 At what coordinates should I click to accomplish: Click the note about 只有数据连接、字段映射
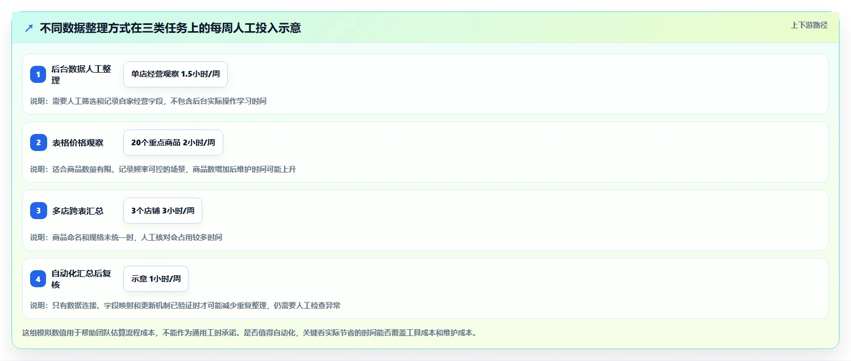point(185,305)
